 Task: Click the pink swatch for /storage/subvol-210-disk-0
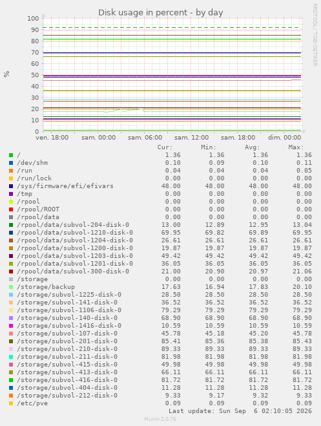pos(11,349)
